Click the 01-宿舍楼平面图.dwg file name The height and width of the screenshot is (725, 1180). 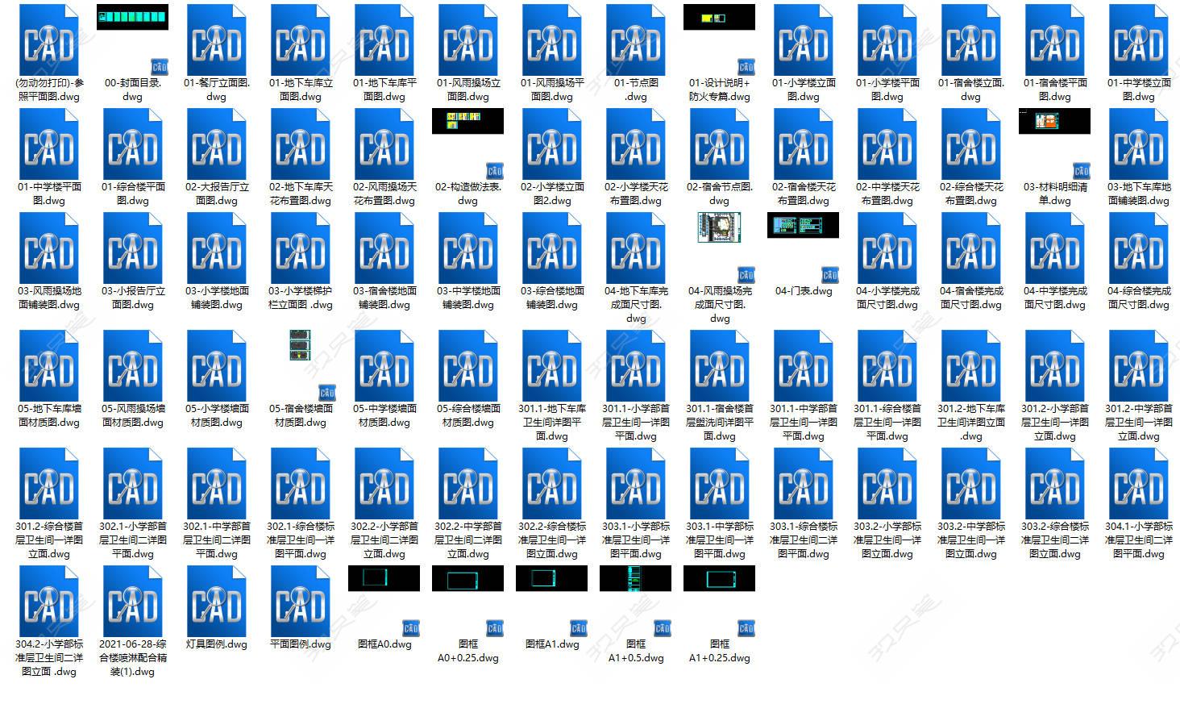[x=1054, y=90]
